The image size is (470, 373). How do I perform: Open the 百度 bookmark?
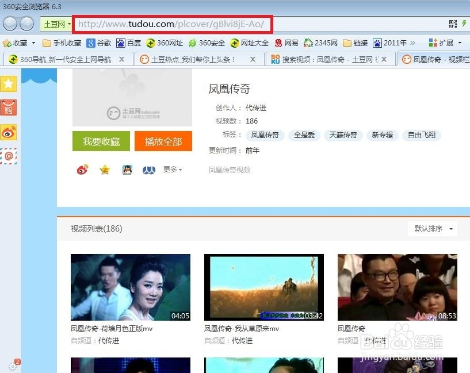click(x=129, y=43)
